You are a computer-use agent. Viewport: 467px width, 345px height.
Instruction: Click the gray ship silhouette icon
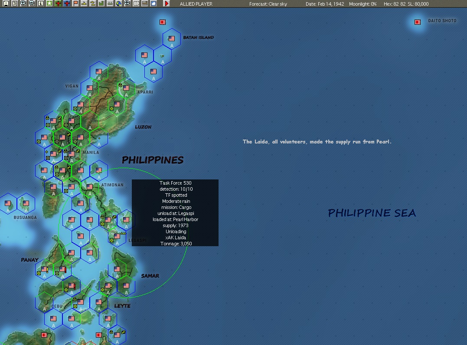[x=110, y=3]
